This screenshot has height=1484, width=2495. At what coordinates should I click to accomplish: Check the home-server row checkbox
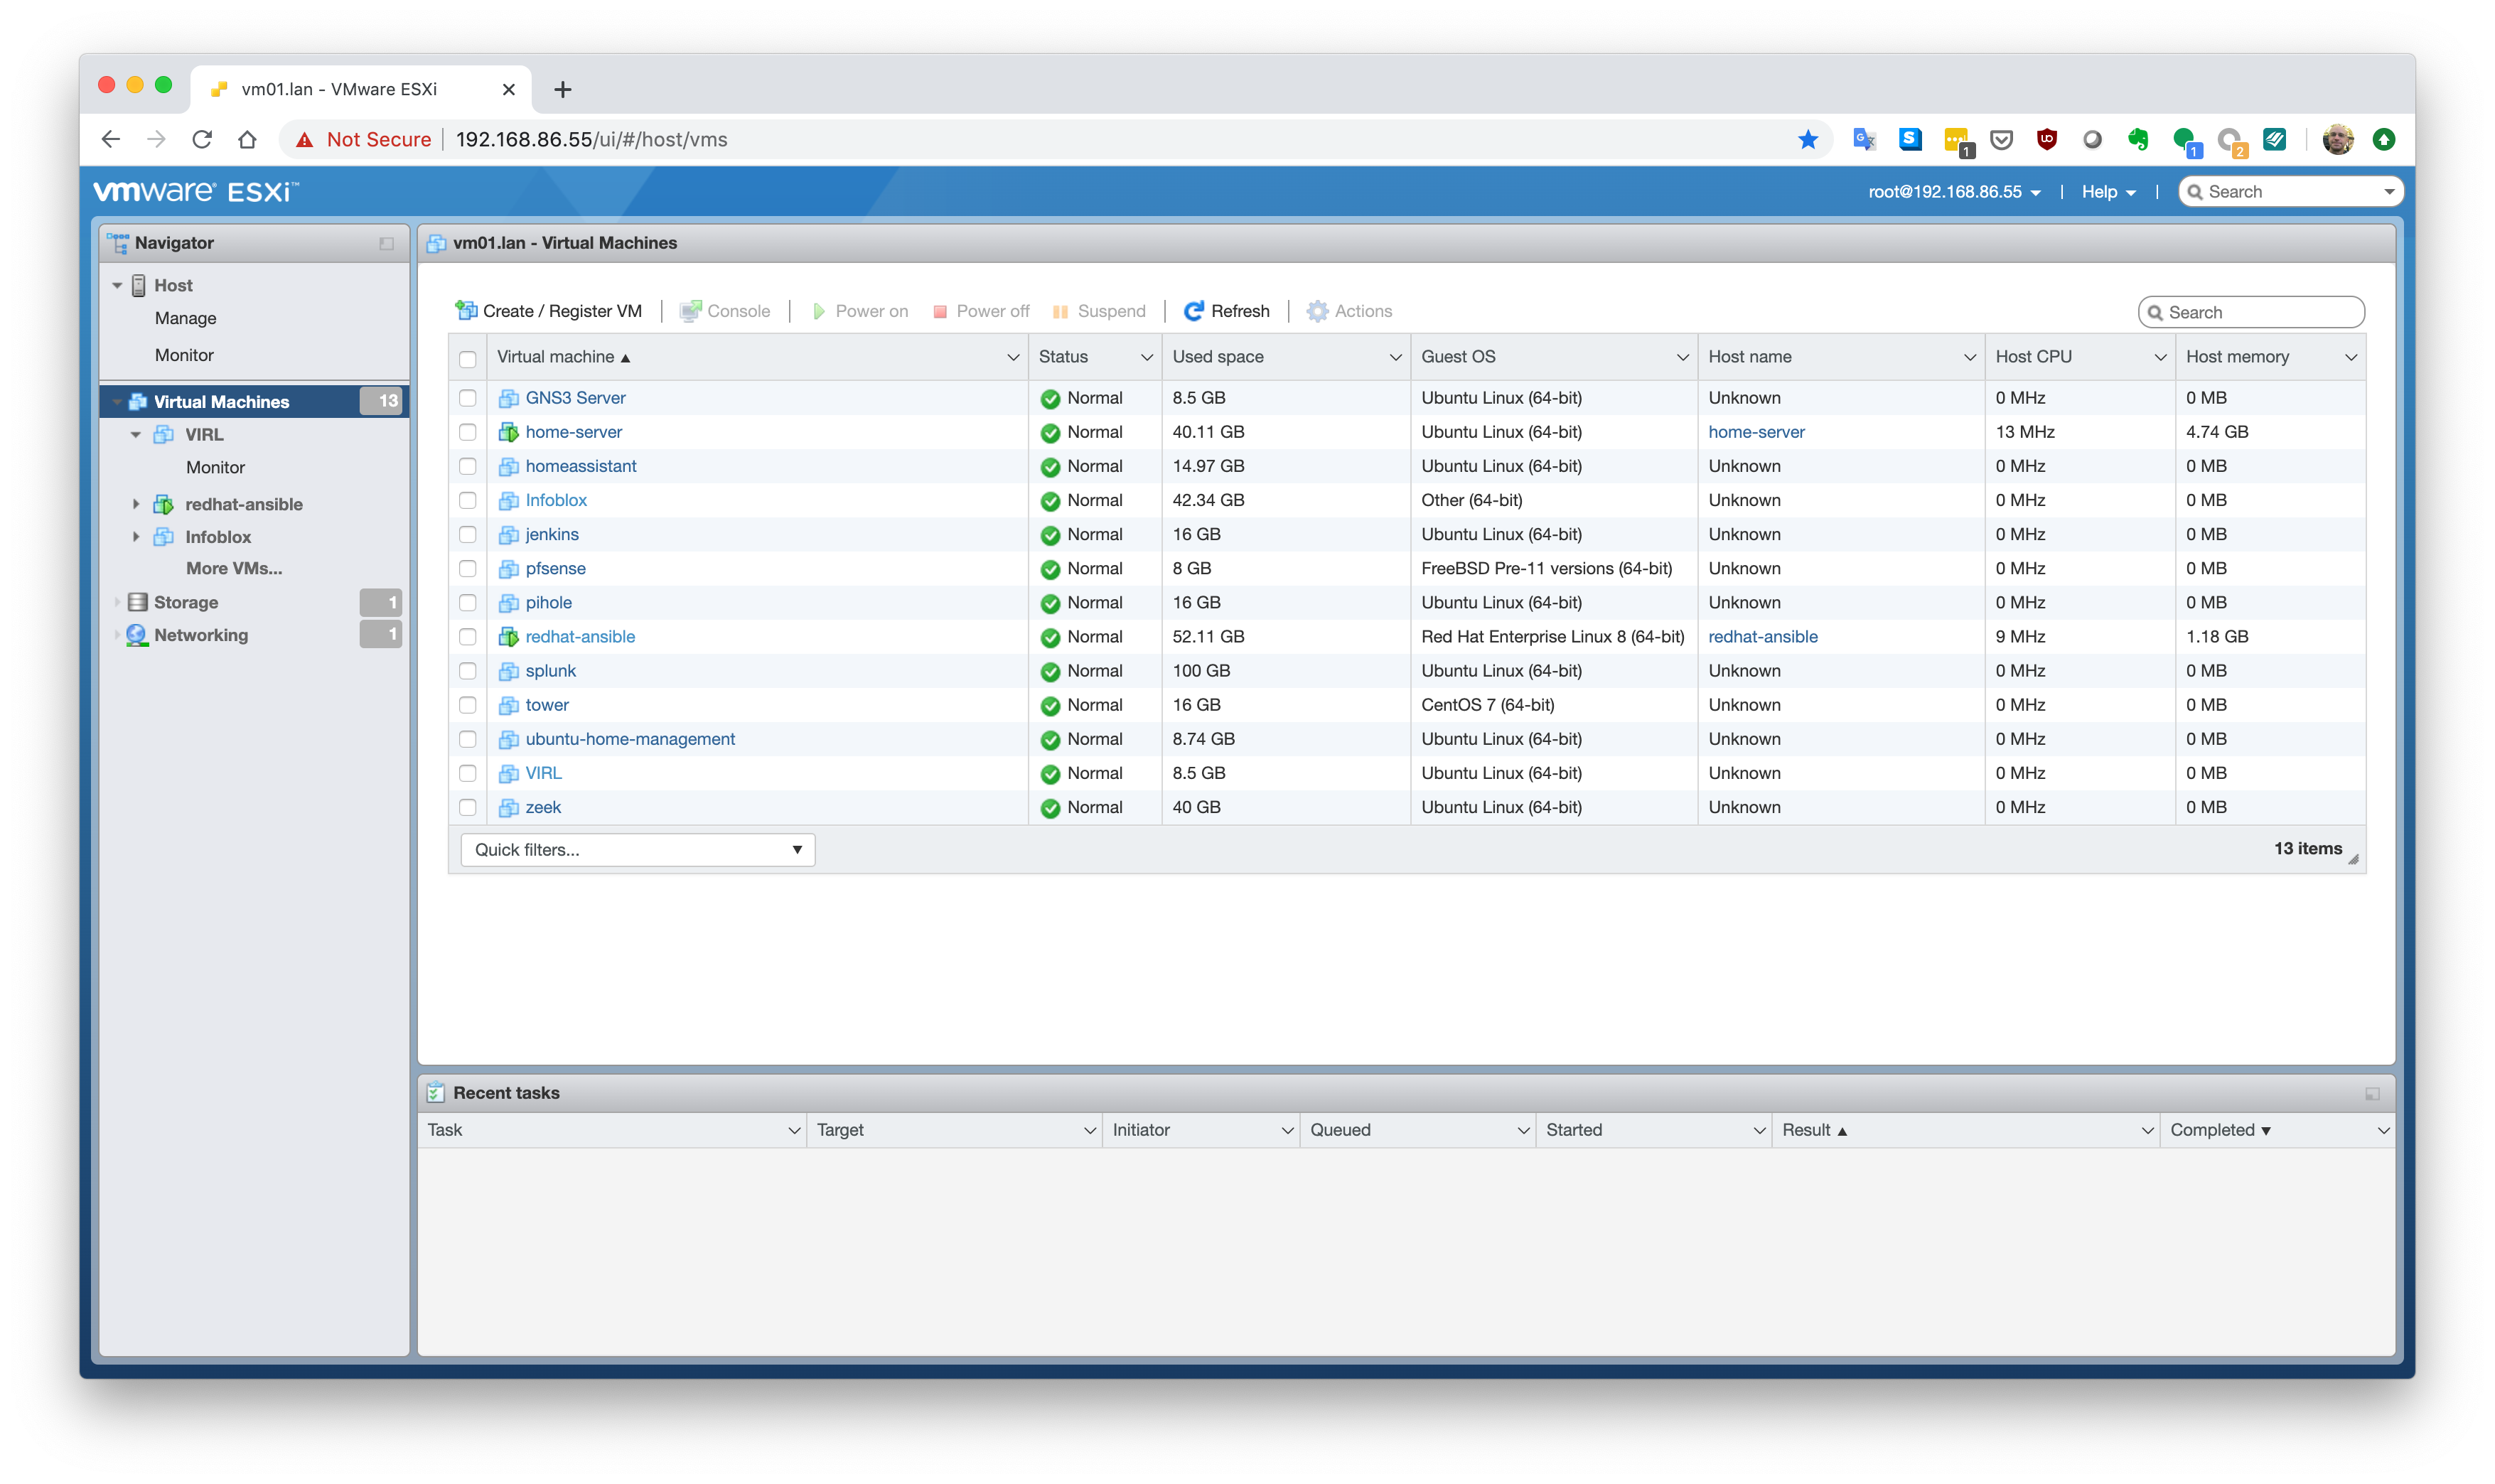[x=468, y=432]
